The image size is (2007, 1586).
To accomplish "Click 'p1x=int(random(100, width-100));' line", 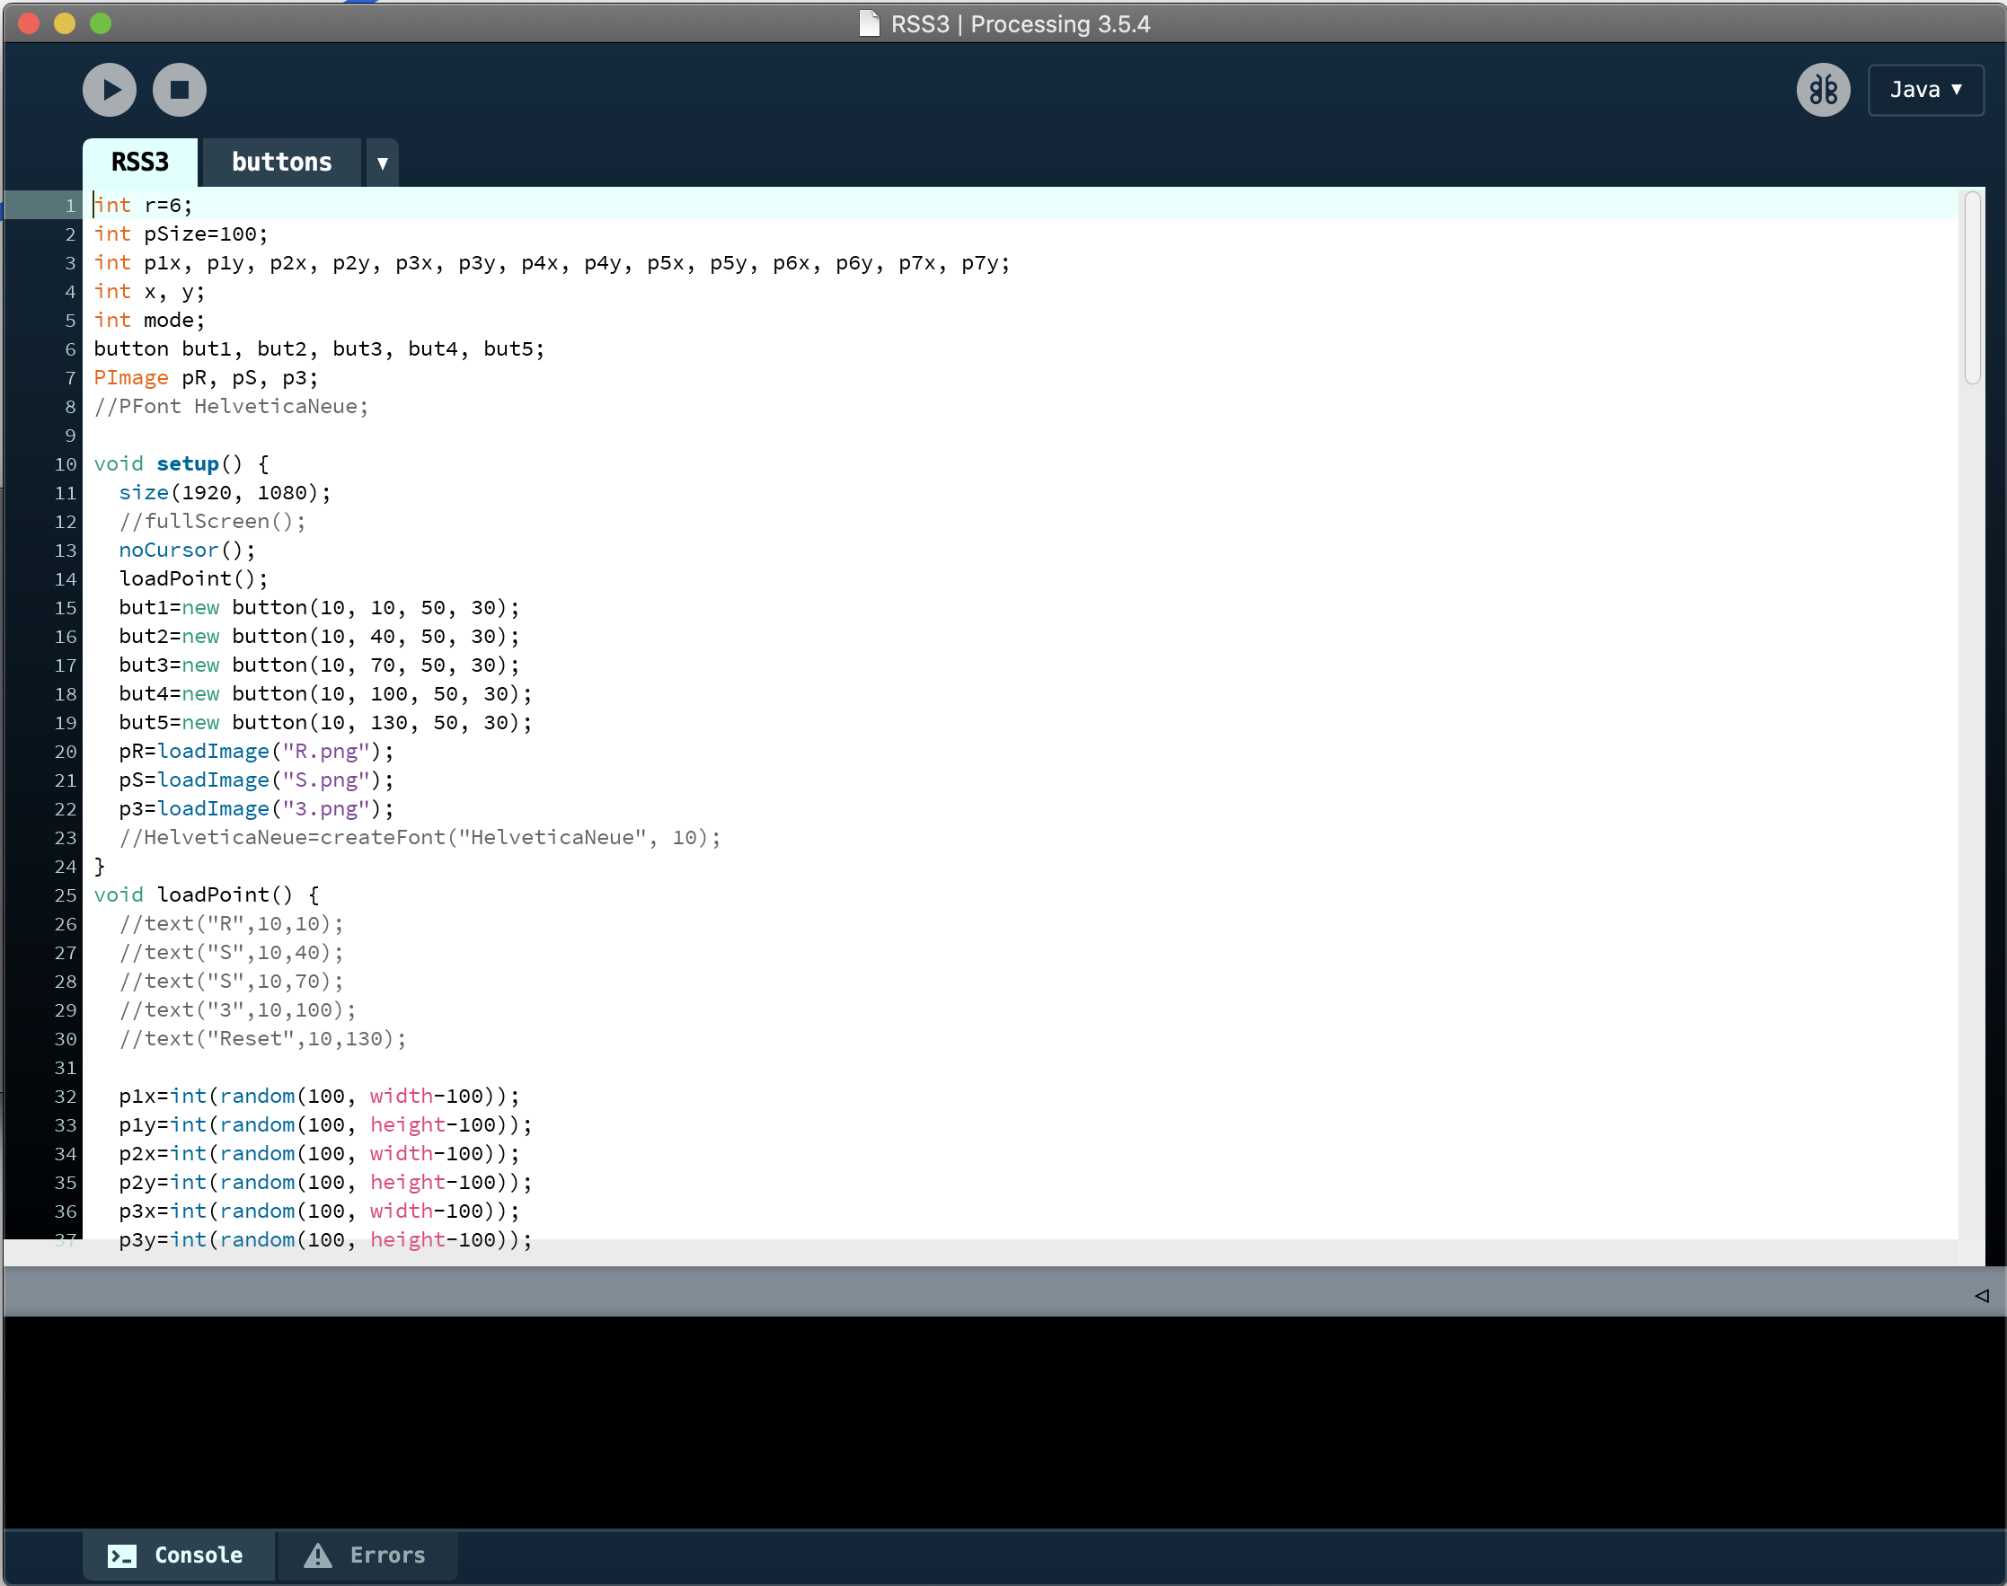I will [319, 1097].
